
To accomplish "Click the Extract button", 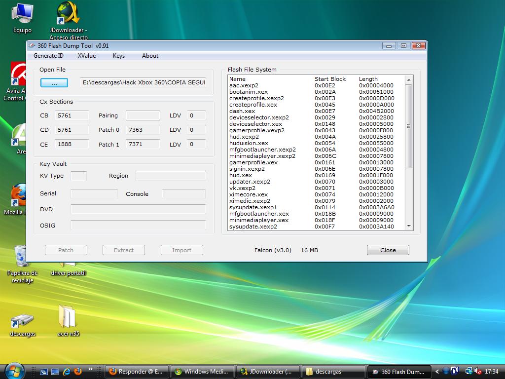I will 124,250.
